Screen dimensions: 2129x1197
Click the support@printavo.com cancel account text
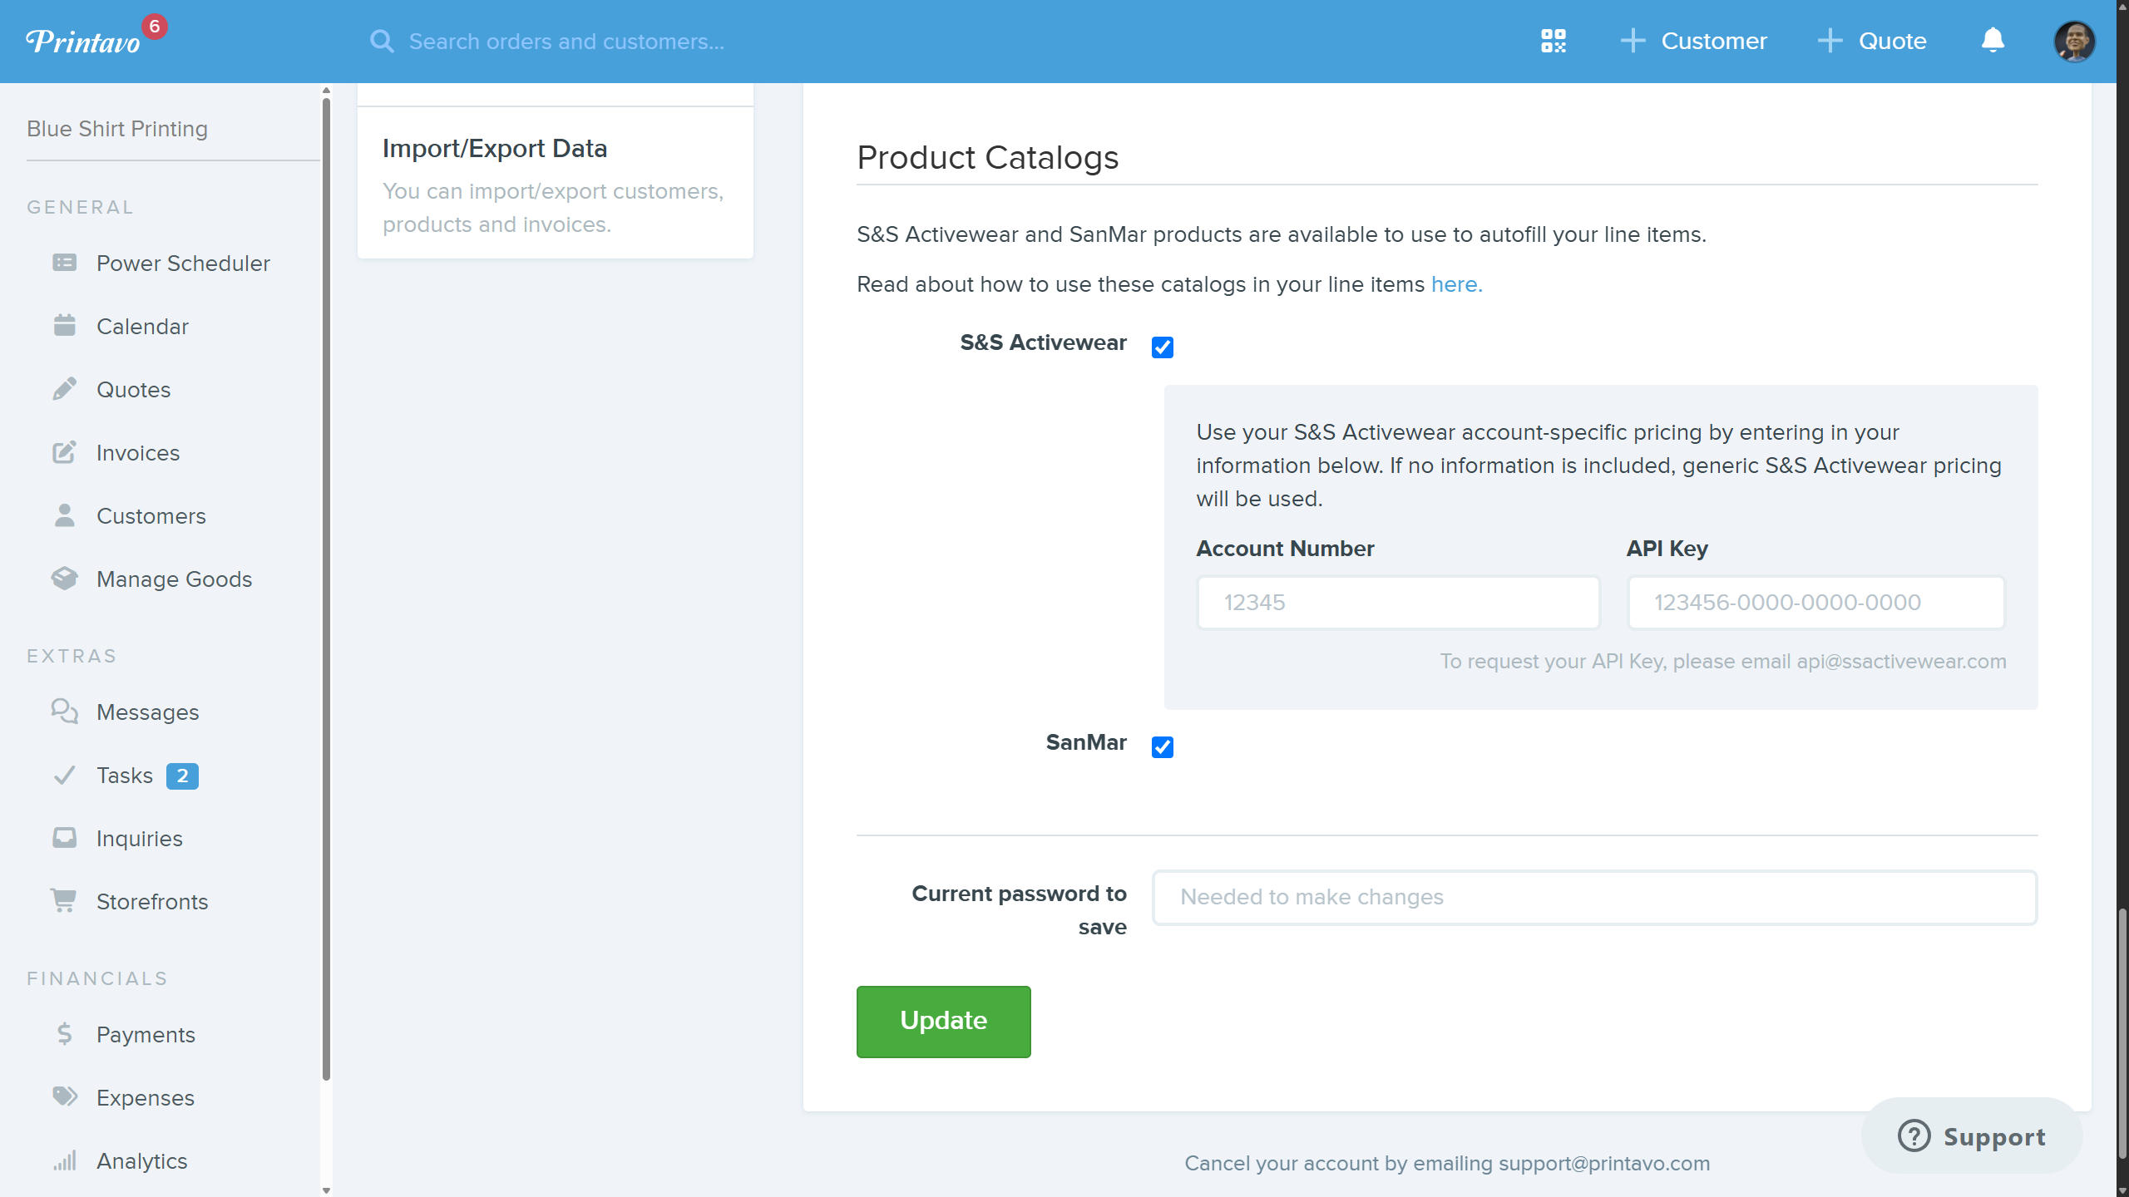tap(1447, 1163)
